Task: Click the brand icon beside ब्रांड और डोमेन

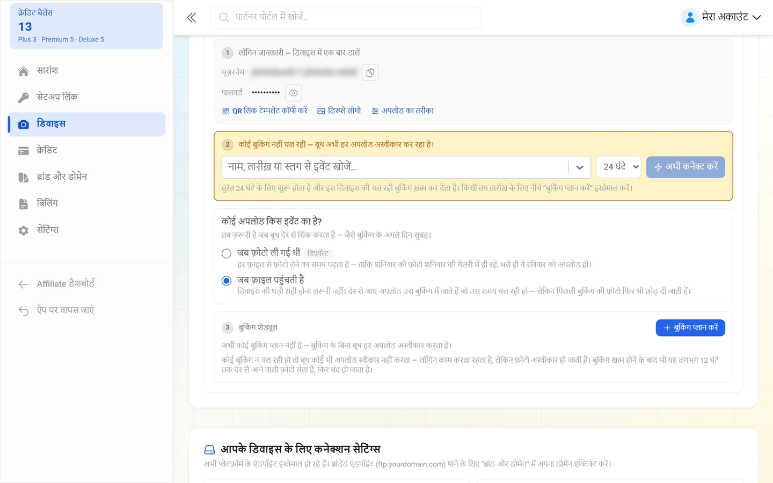Action: (24, 177)
